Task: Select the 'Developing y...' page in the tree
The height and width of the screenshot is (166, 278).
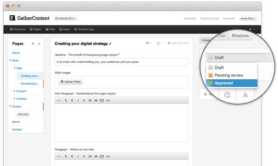Action: 30,83
